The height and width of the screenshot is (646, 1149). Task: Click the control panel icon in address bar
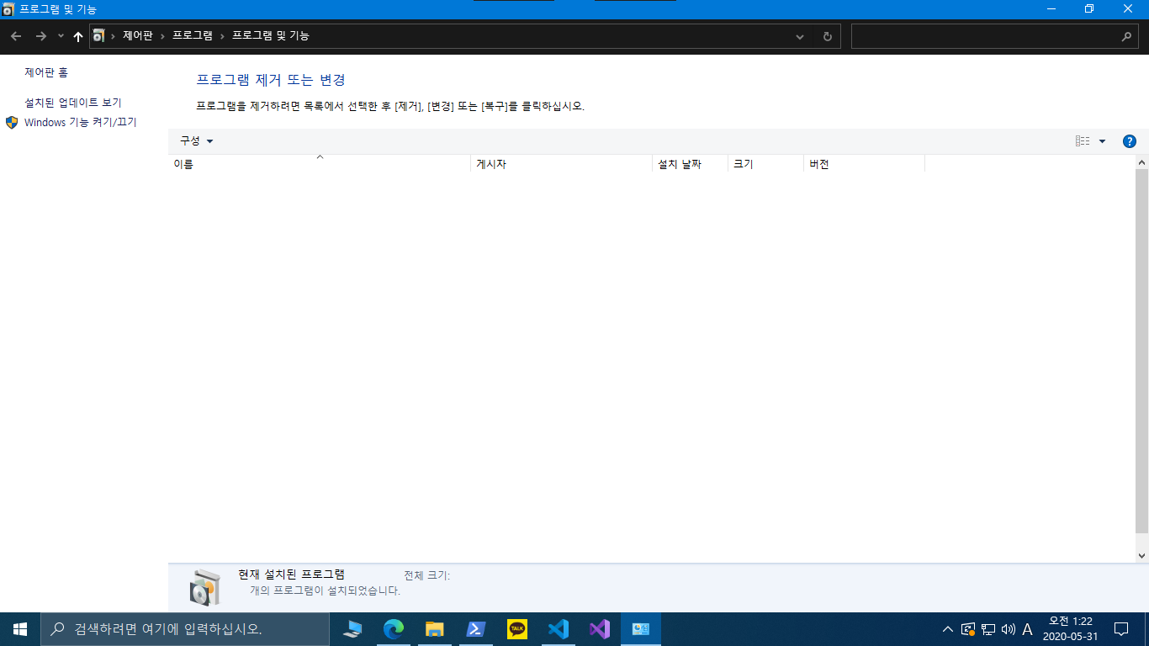click(x=99, y=36)
